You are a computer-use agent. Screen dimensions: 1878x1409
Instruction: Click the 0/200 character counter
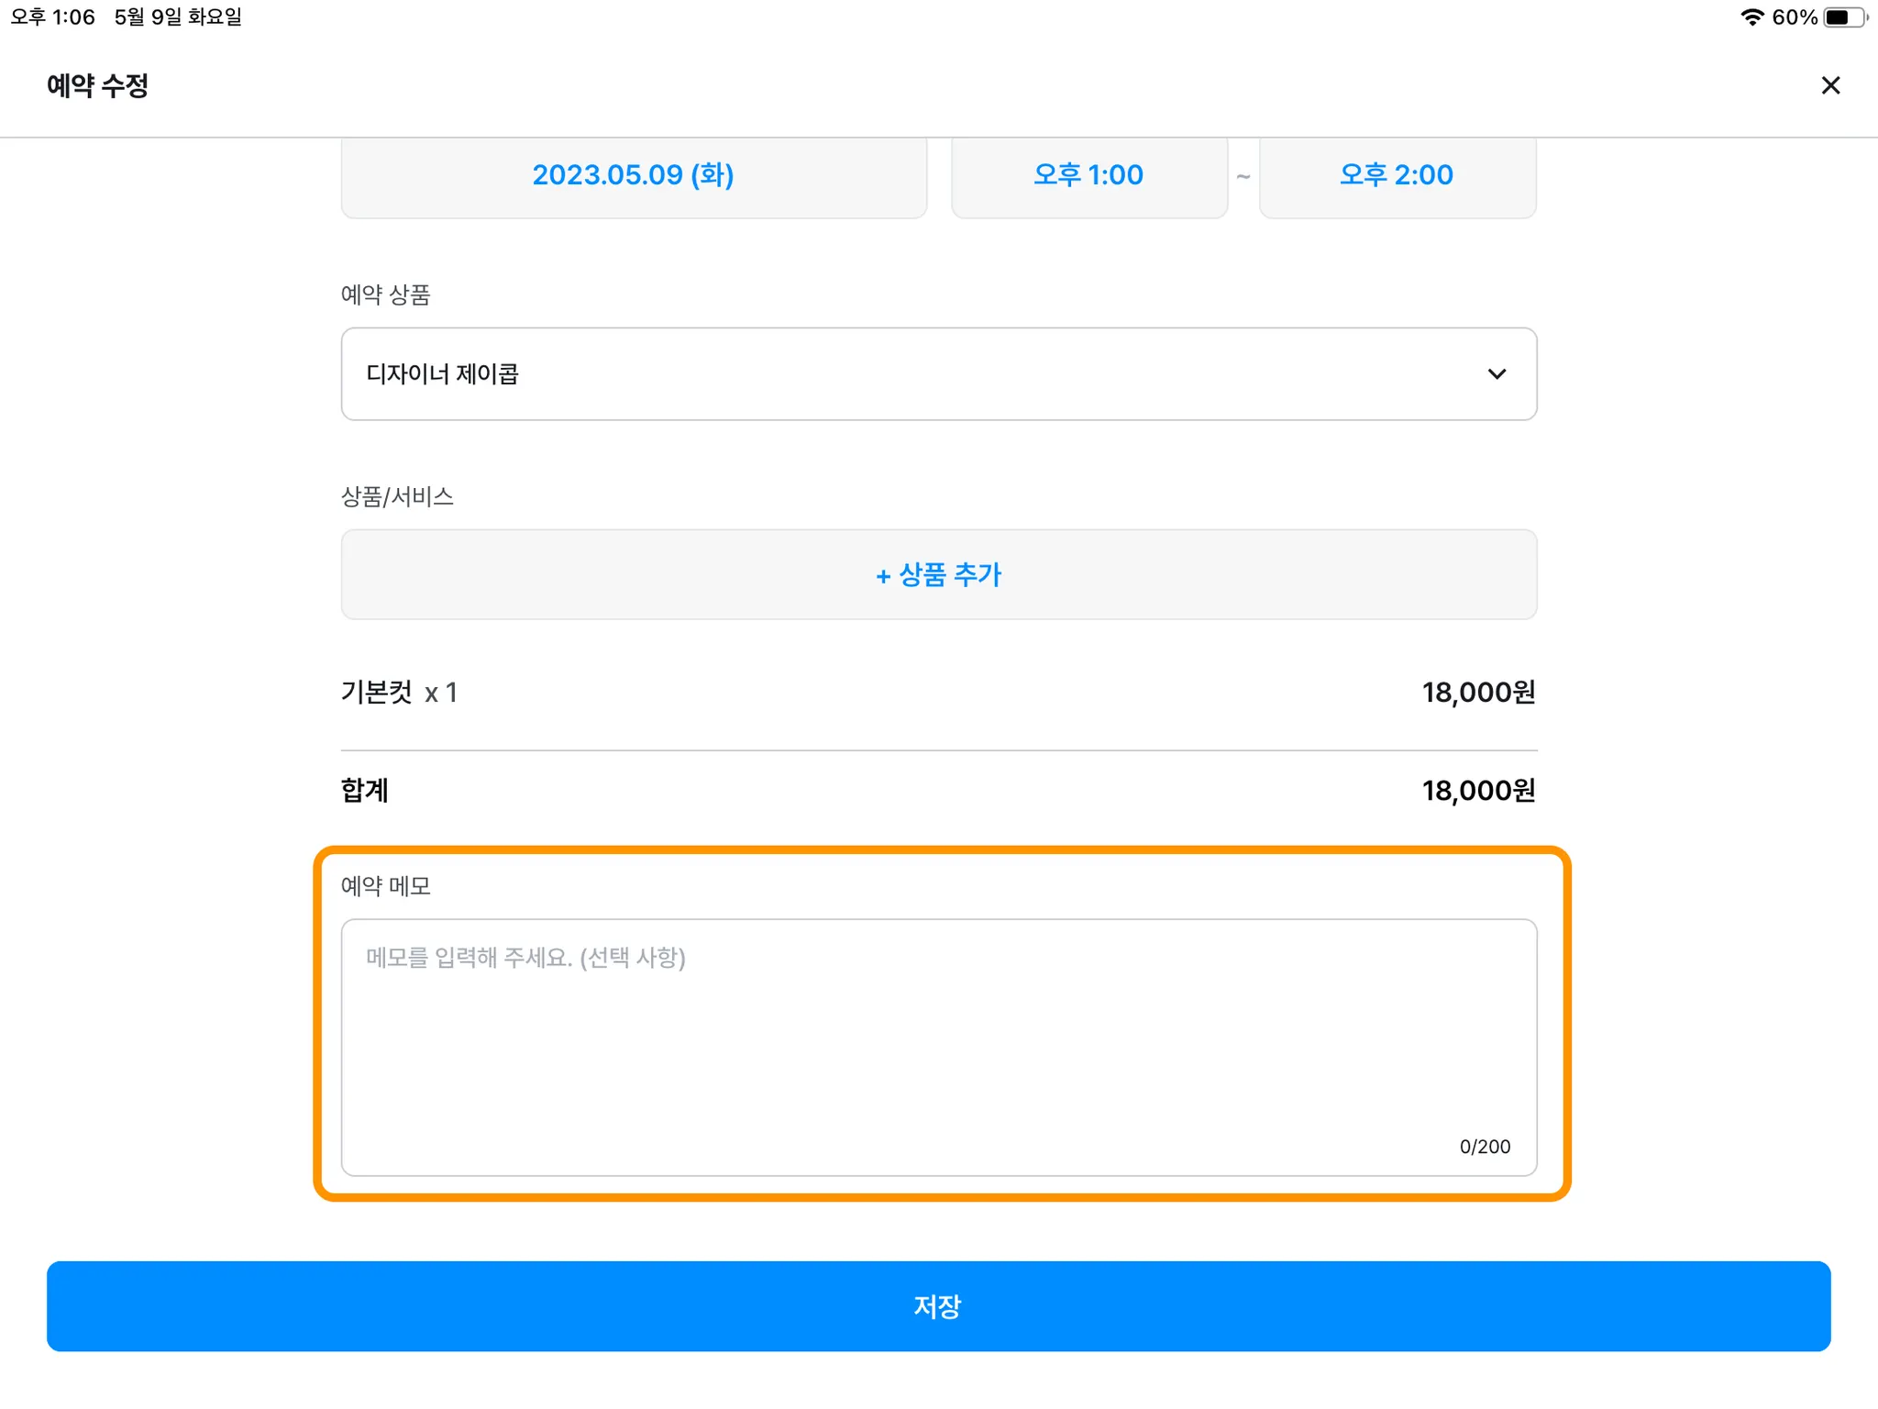pyautogui.click(x=1484, y=1147)
